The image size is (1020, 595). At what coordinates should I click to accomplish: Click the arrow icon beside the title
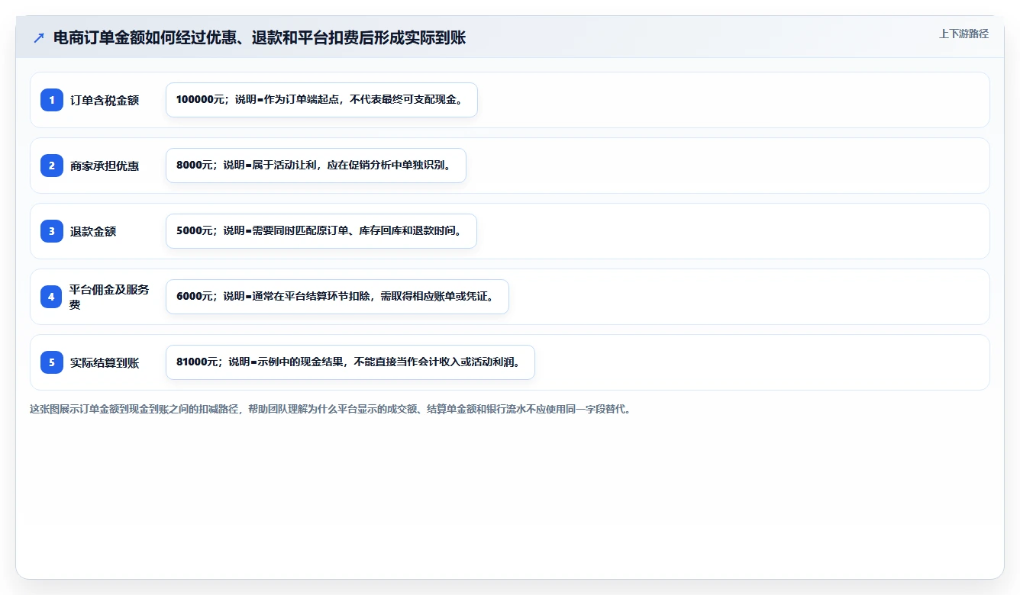pyautogui.click(x=38, y=37)
